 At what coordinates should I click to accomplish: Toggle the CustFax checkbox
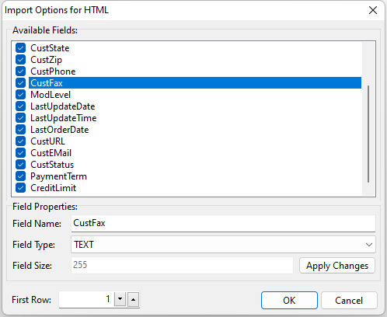[20, 83]
